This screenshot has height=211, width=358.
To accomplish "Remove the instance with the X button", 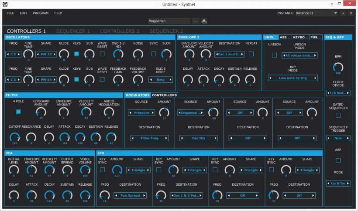I will coord(351,13).
